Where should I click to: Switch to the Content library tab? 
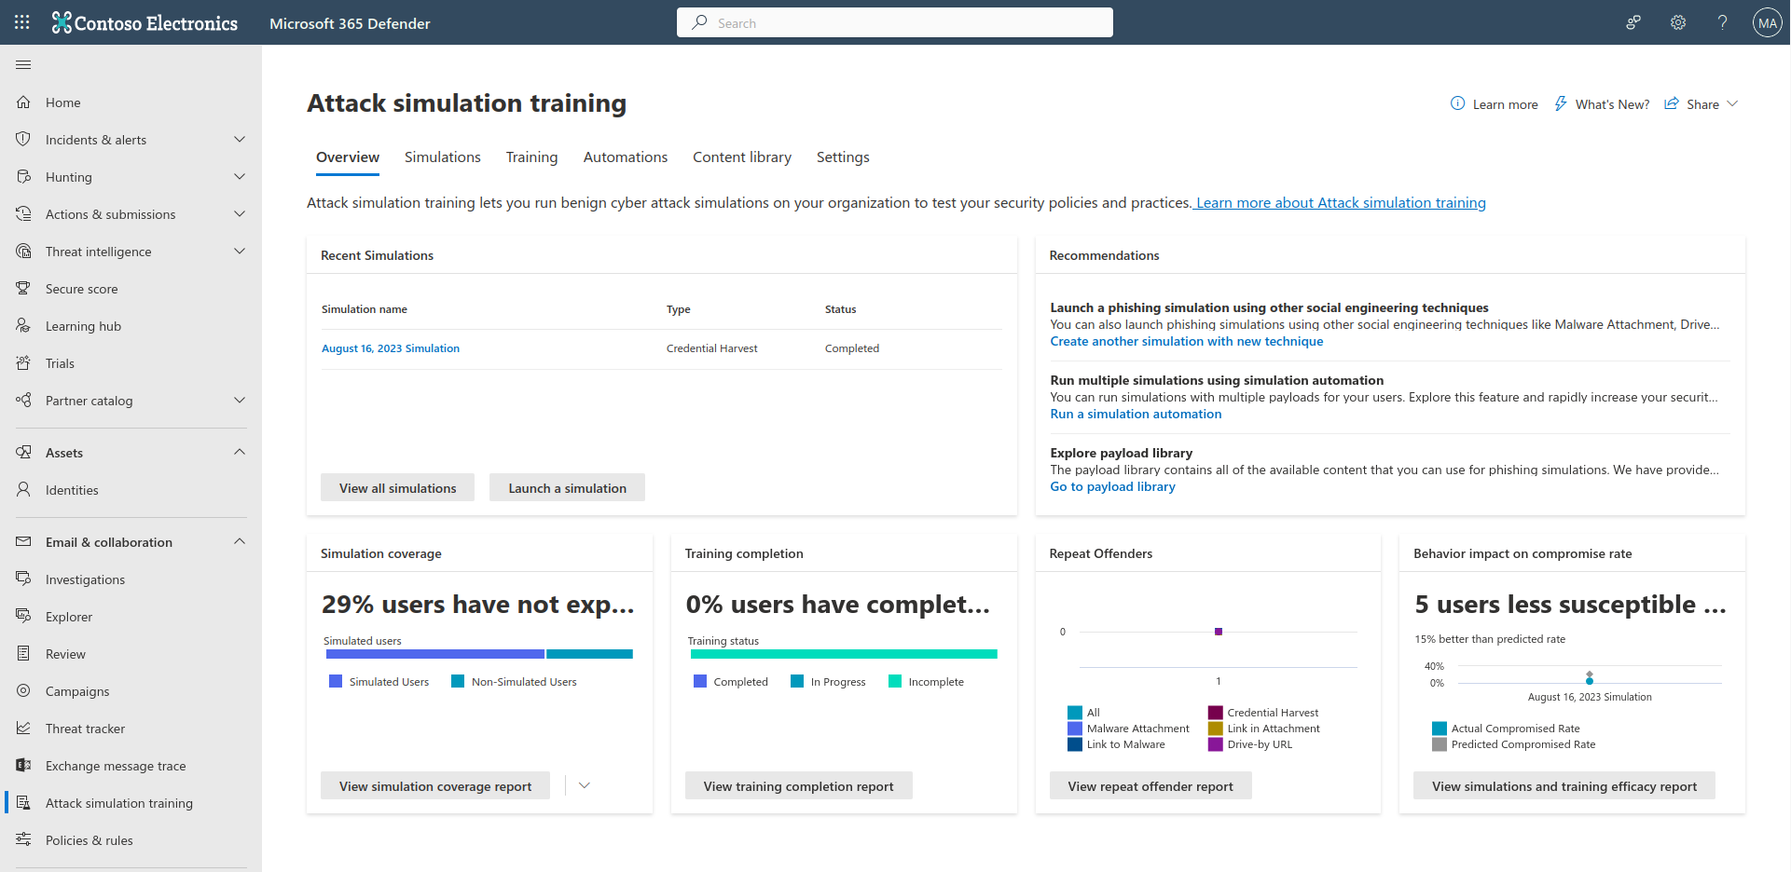click(x=742, y=157)
